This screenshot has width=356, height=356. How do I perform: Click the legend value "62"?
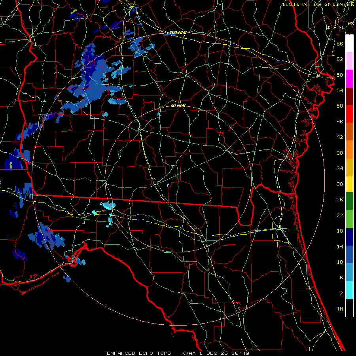340,59
